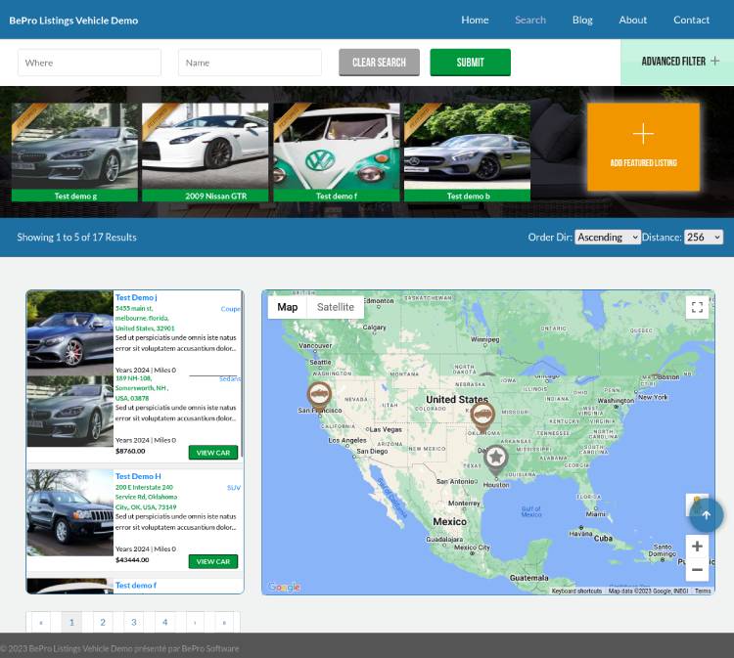Open the Test Demo j listing title

point(136,297)
